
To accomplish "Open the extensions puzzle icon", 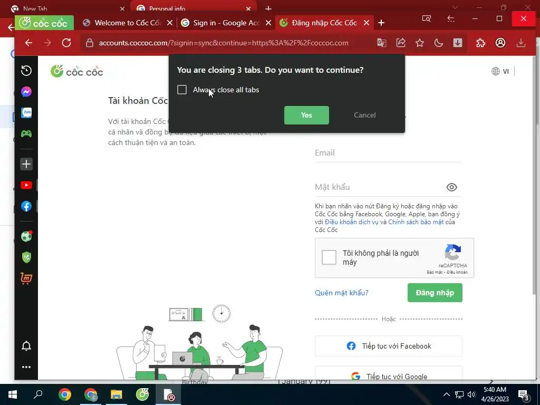I will tap(480, 43).
